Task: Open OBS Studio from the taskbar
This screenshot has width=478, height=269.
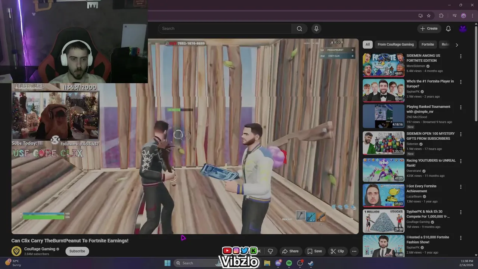Action: pos(300,263)
